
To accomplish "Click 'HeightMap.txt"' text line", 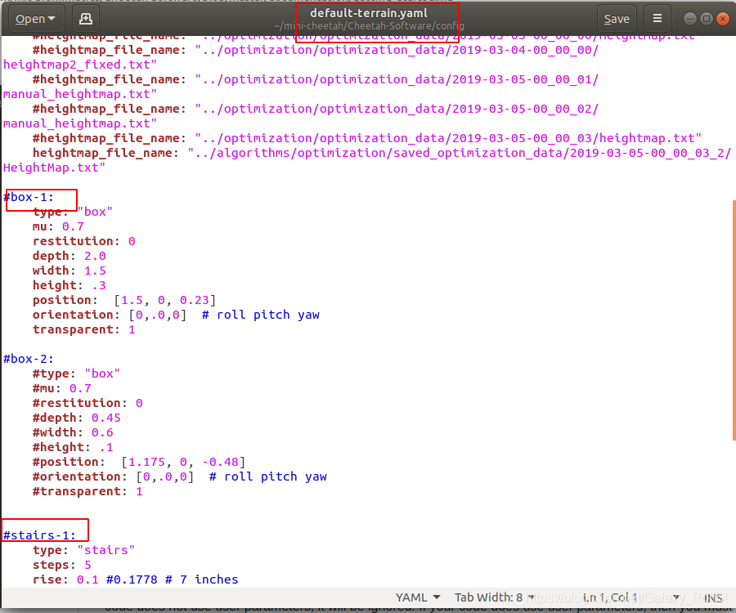I will (55, 168).
